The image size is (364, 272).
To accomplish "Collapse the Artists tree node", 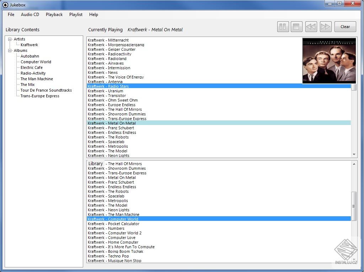I will coord(10,39).
